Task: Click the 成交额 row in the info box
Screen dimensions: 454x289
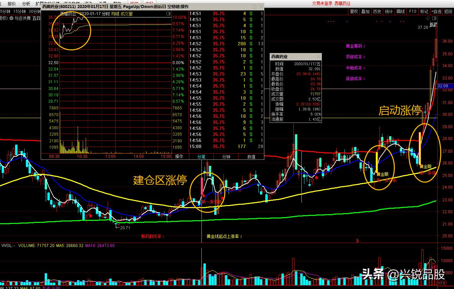Action: (x=296, y=99)
